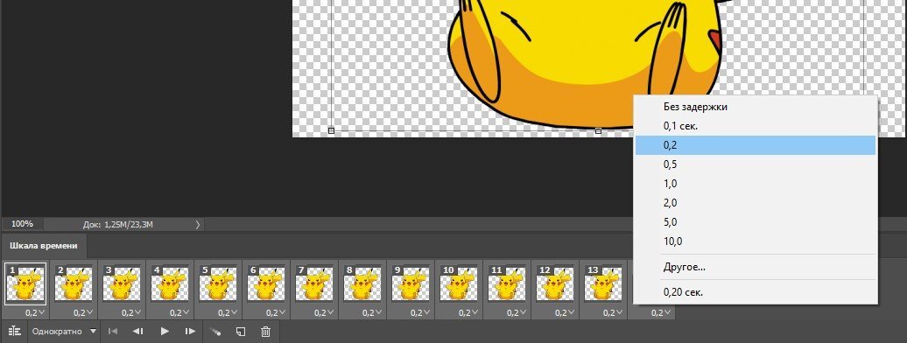This screenshot has width=907, height=343.
Task: Open frame 9 delay dropdown
Action: (420, 313)
